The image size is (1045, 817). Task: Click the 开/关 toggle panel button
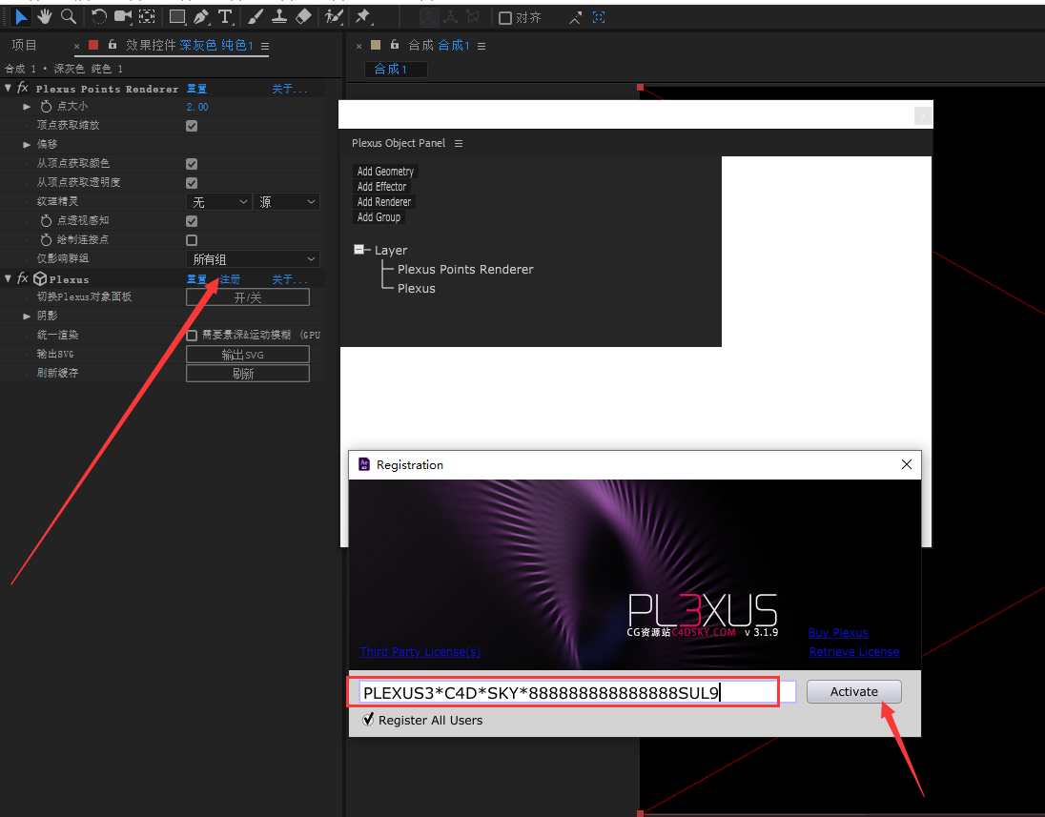[x=247, y=297]
